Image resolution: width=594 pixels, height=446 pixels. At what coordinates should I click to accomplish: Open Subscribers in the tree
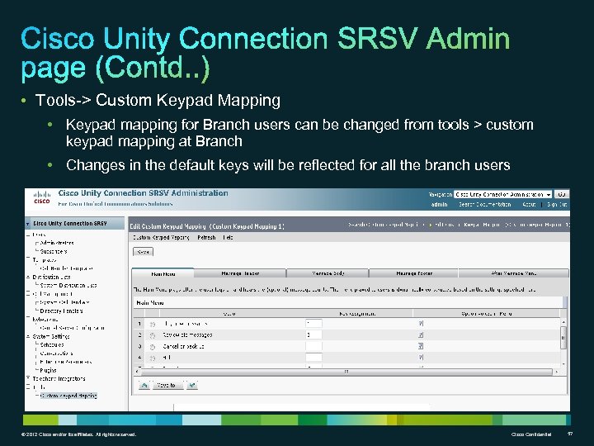tap(54, 251)
